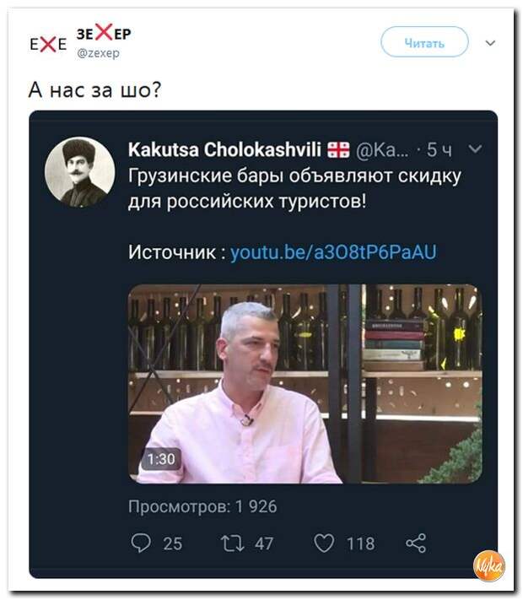
Task: Follow the youtu.be/a3O8tP6PaAU link
Action: pyautogui.click(x=333, y=252)
